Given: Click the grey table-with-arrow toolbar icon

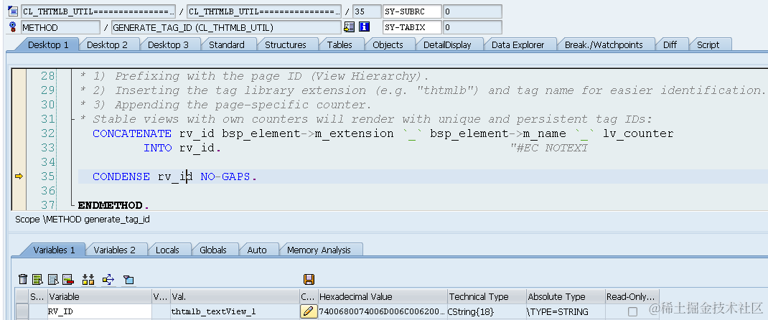Looking at the screenshot, I should (x=53, y=279).
